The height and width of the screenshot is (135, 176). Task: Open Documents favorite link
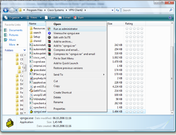pyautogui.click(x=15, y=30)
